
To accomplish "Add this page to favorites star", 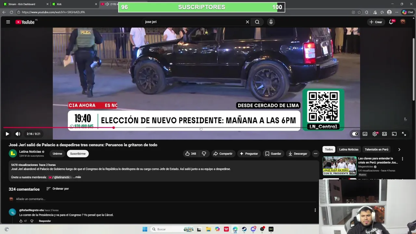I will (x=359, y=12).
